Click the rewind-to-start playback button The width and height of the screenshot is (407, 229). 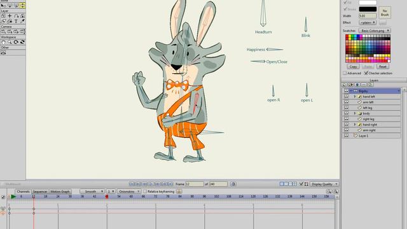coord(132,184)
